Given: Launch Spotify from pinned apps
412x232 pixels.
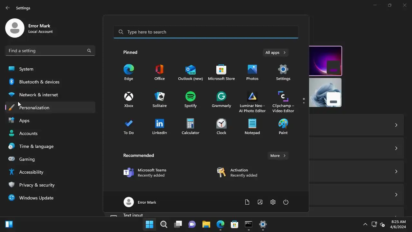Looking at the screenshot, I should 190,100.
